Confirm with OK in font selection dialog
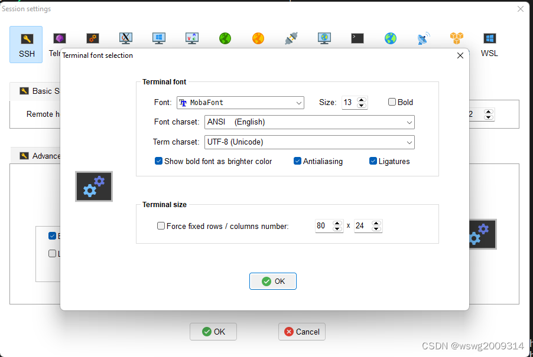533x357 pixels. click(272, 281)
